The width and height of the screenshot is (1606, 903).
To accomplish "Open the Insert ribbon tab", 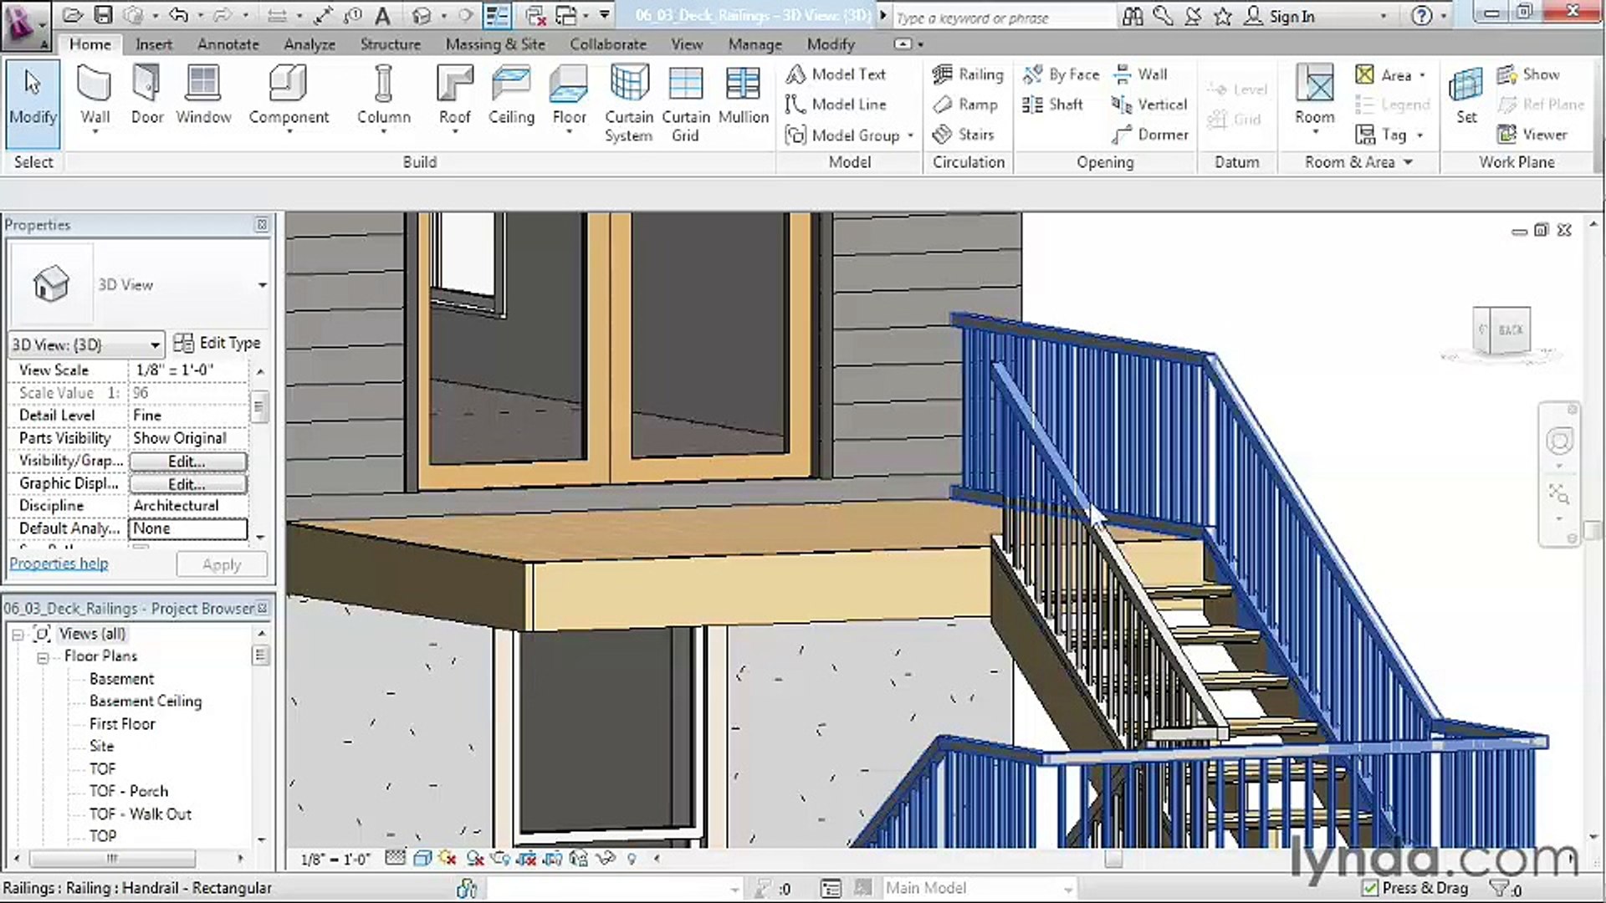I will point(154,44).
